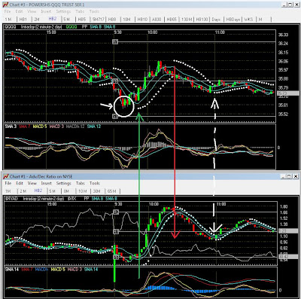Click the 11:00 time label in QQQ chart
The image size is (301, 299).
pyautogui.click(x=220, y=32)
